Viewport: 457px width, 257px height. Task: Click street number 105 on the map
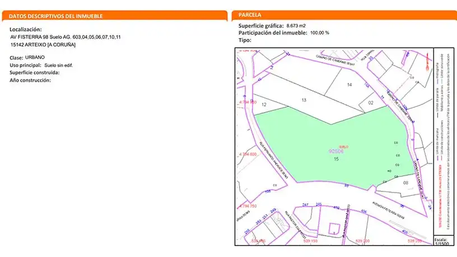tap(268, 191)
